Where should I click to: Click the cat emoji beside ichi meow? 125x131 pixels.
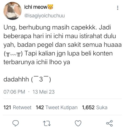click(x=50, y=7)
